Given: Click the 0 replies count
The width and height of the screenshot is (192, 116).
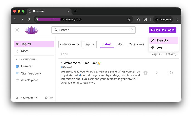Looking at the screenshot, I should 156,73.
